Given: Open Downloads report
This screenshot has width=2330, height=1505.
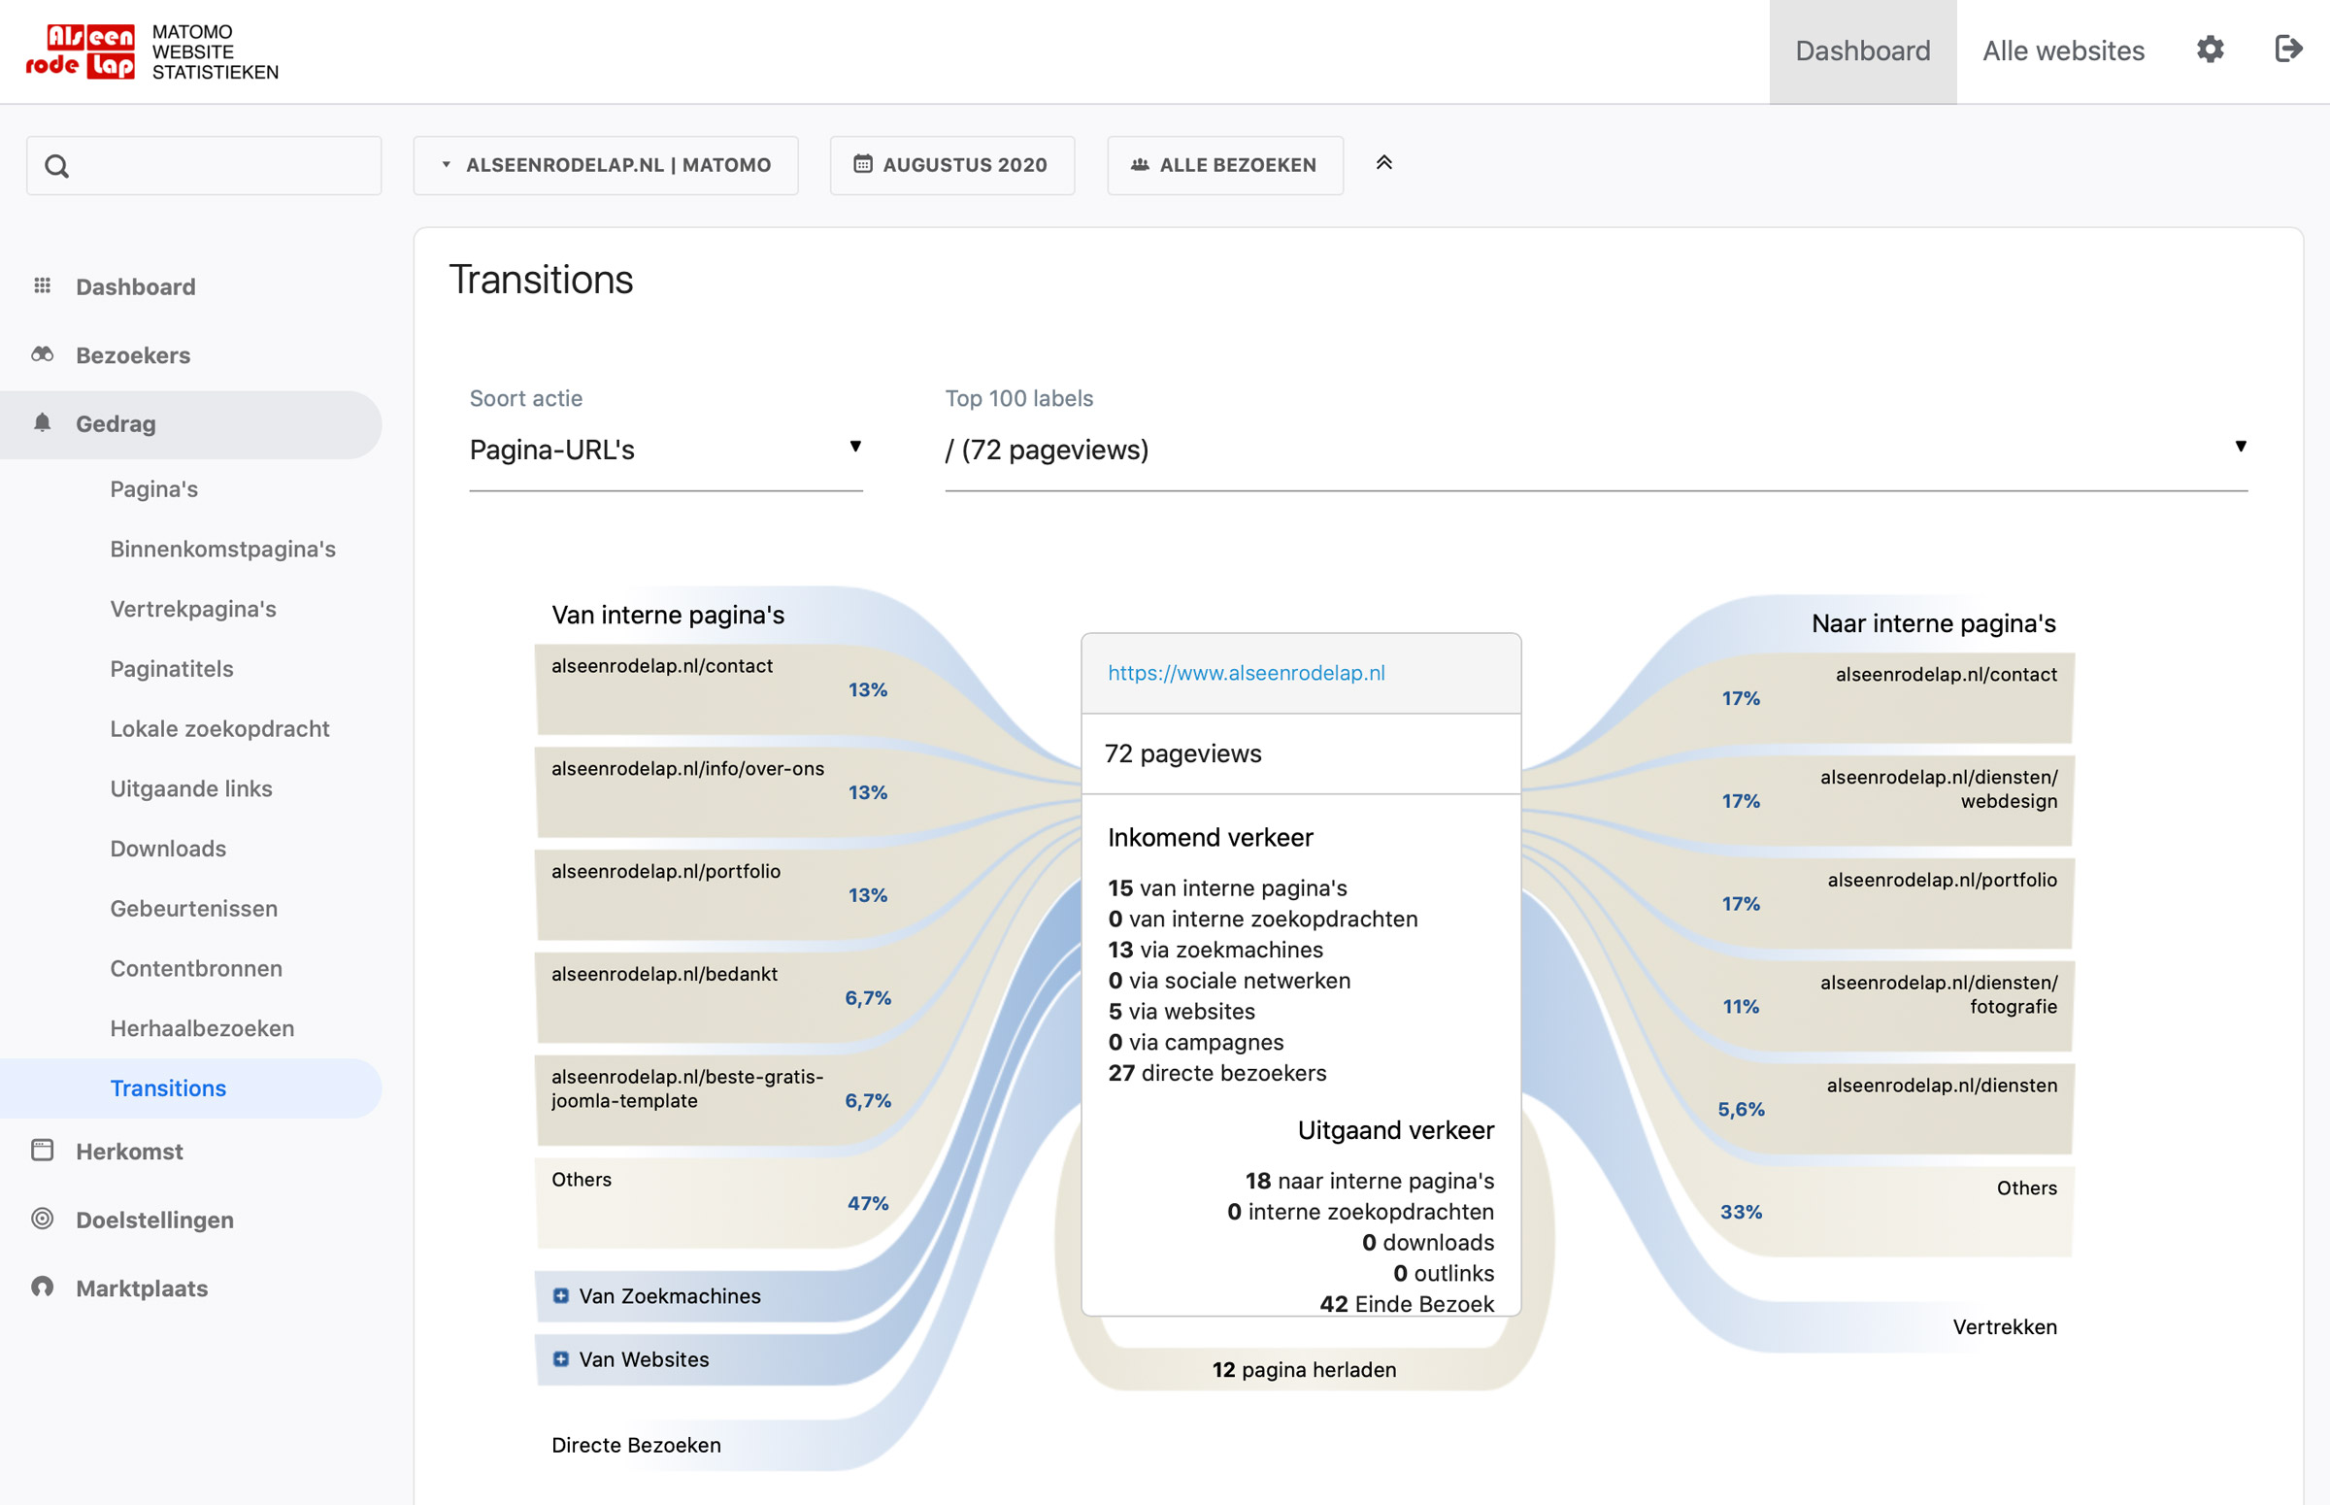Looking at the screenshot, I should tap(168, 849).
